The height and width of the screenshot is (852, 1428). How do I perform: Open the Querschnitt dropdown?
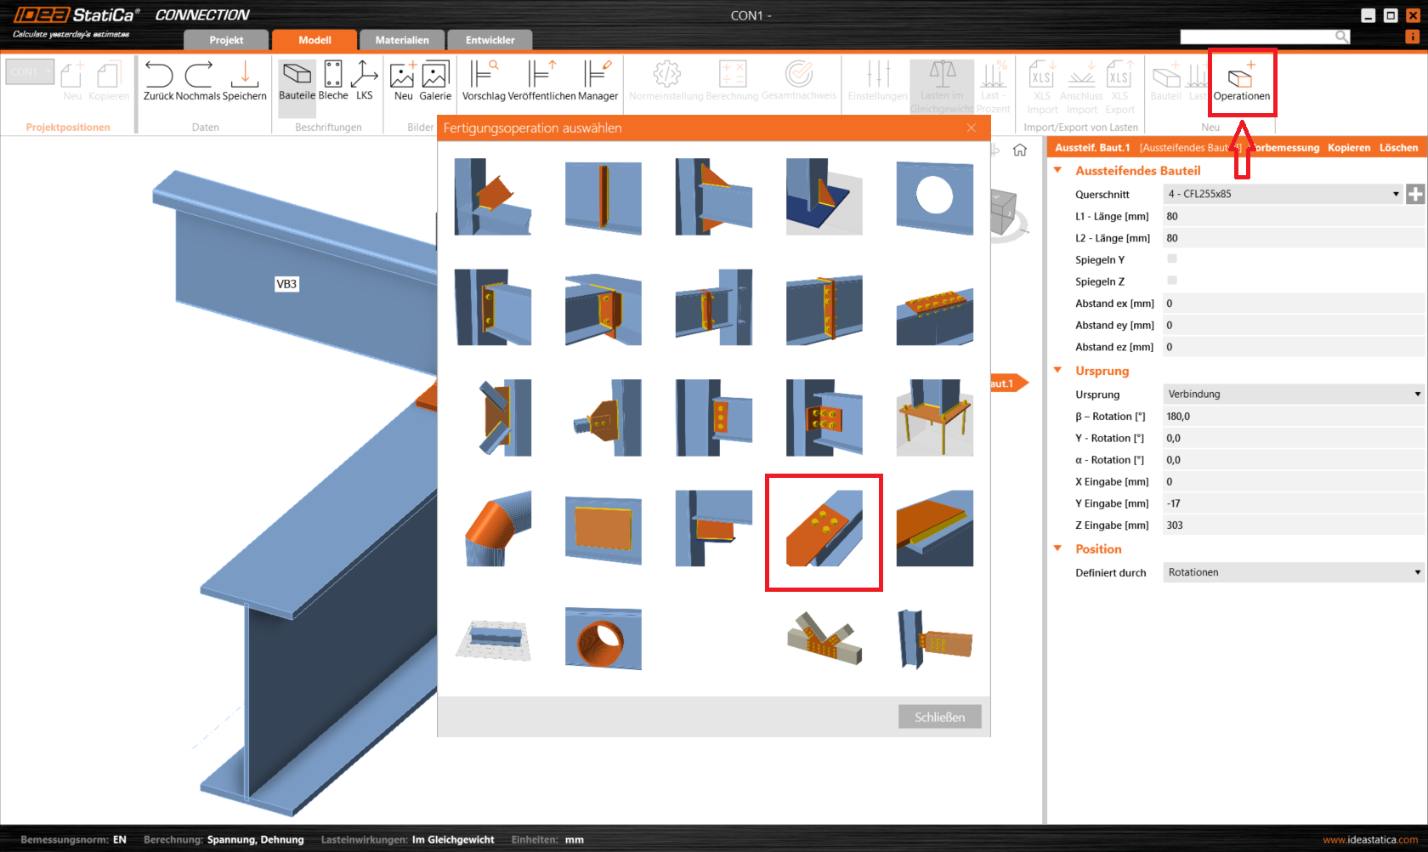pyautogui.click(x=1282, y=194)
